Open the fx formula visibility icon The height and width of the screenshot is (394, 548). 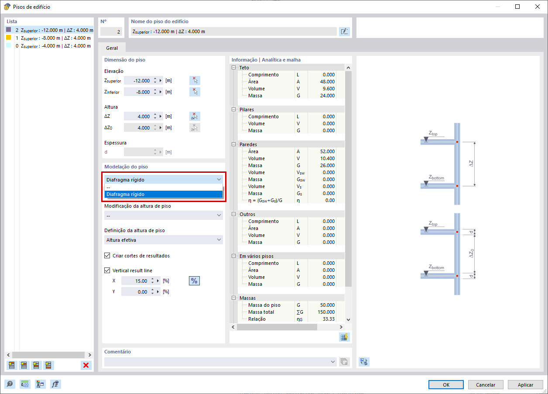[55, 384]
